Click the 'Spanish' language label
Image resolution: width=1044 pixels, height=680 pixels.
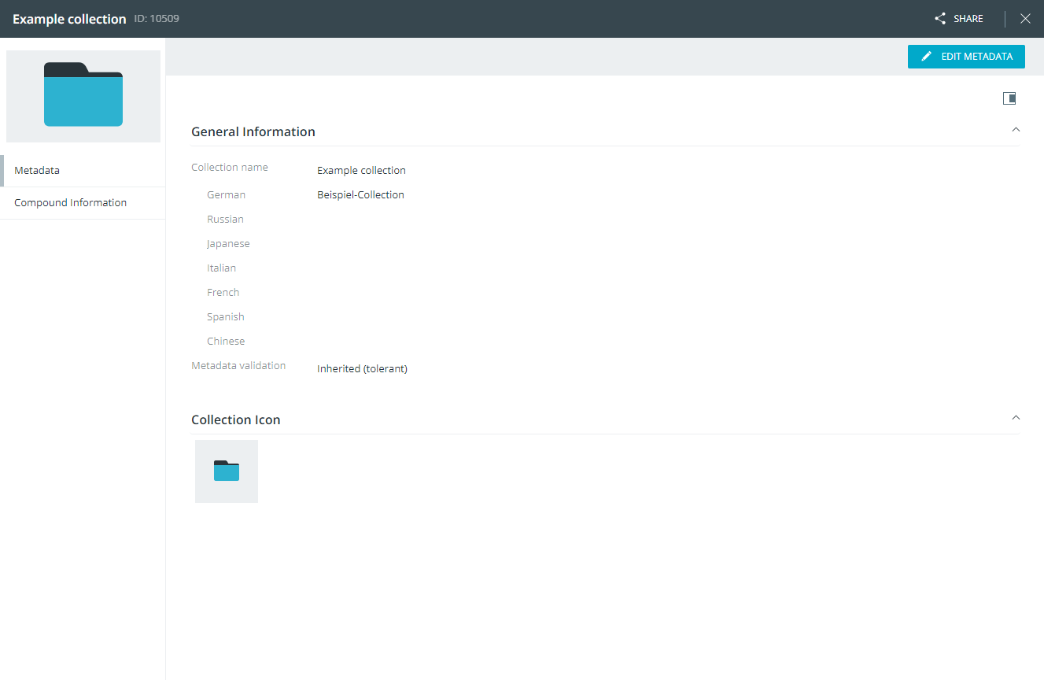pyautogui.click(x=226, y=317)
